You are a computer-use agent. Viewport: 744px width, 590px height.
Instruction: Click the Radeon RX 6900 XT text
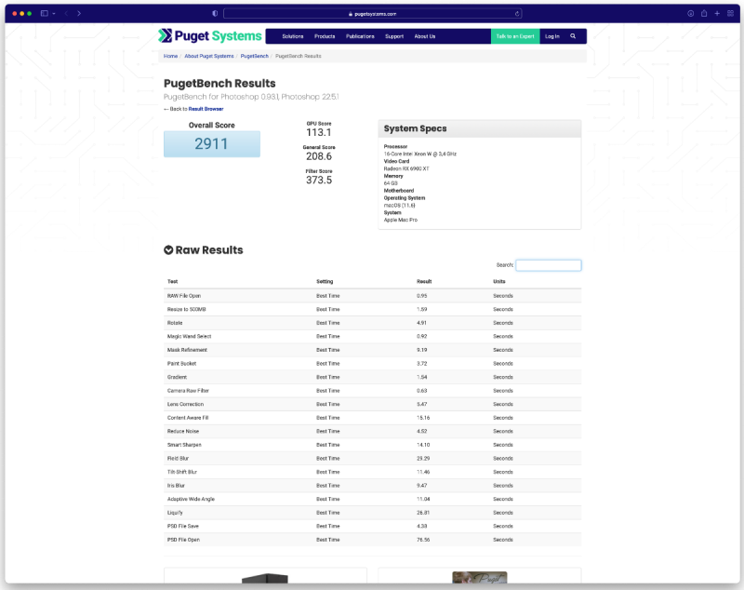click(406, 168)
